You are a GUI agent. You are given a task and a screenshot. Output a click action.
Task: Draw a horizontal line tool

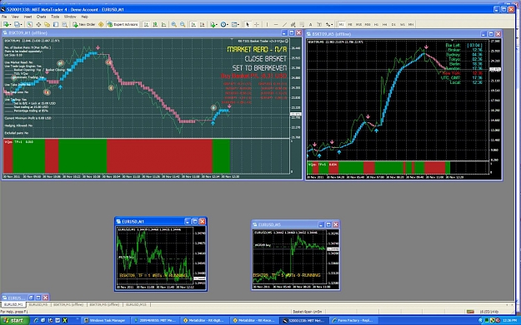pos(276,24)
